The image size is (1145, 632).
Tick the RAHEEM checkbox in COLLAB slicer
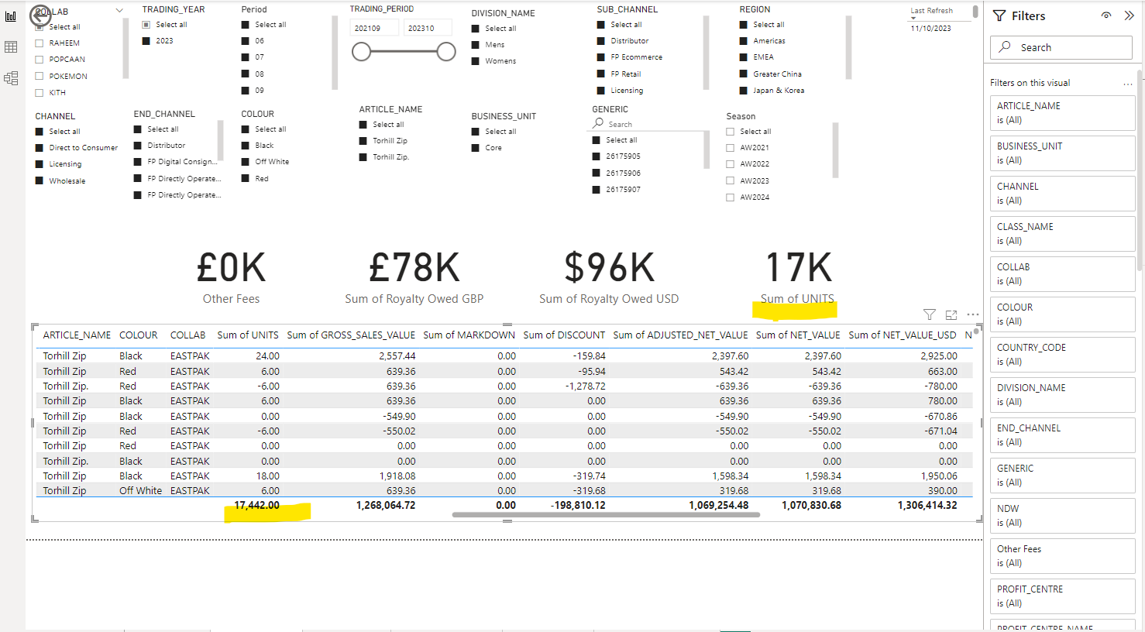click(40, 43)
